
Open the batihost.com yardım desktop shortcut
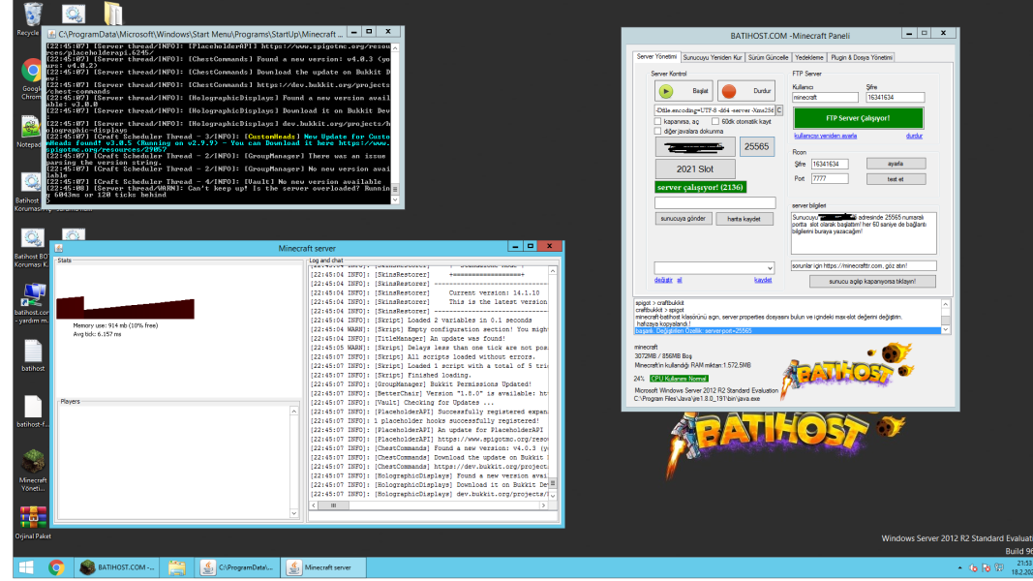point(32,303)
